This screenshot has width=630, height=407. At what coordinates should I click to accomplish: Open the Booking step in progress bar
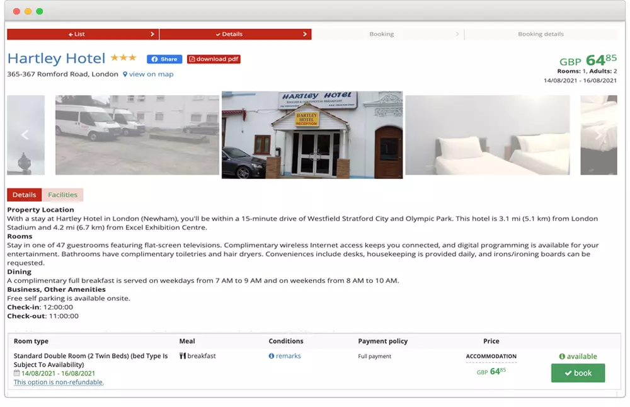381,34
